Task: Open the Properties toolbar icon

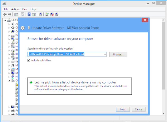Action: (22, 14)
